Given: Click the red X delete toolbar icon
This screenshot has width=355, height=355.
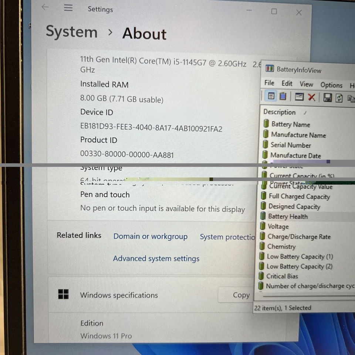Looking at the screenshot, I should point(311,97).
